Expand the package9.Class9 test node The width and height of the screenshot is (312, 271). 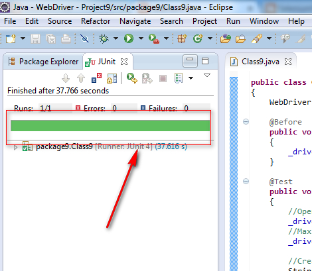pos(15,147)
